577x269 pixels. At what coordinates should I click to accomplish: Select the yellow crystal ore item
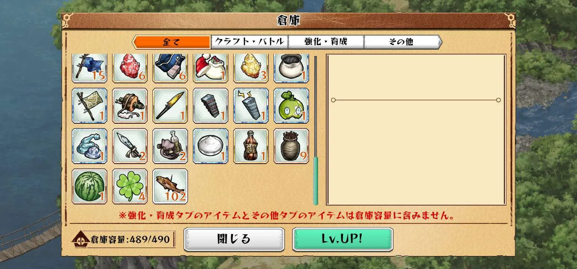pyautogui.click(x=251, y=68)
